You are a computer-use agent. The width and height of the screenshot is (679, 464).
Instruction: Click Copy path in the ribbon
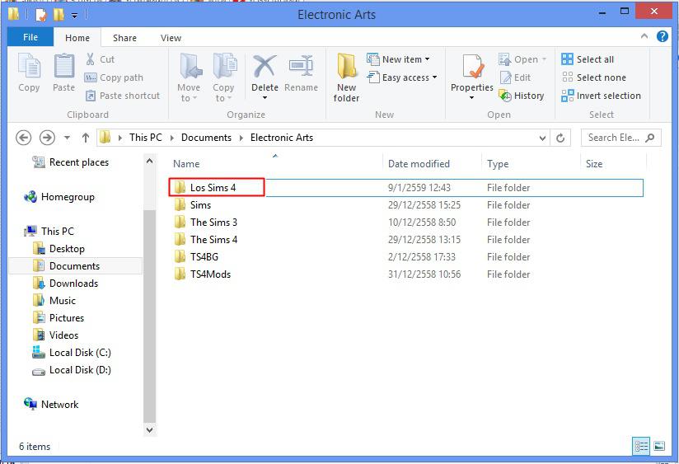click(x=114, y=77)
